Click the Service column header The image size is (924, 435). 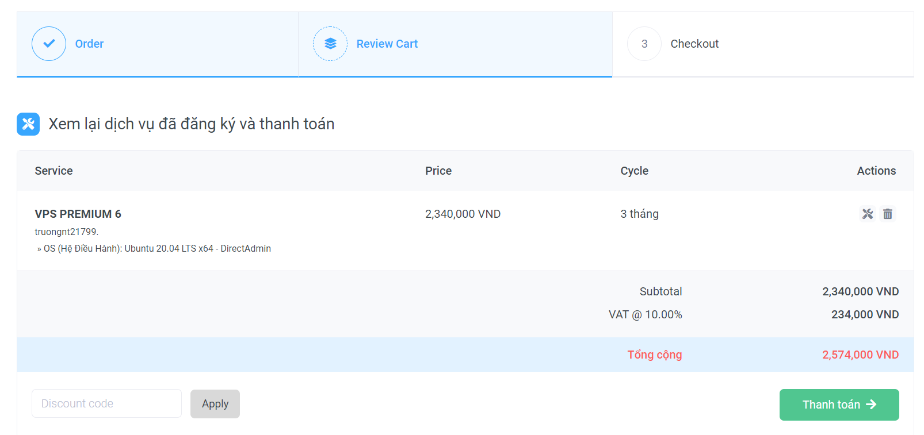[54, 171]
